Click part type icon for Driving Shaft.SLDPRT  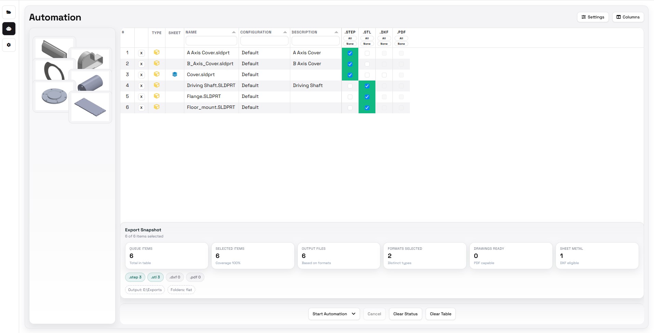pyautogui.click(x=157, y=85)
